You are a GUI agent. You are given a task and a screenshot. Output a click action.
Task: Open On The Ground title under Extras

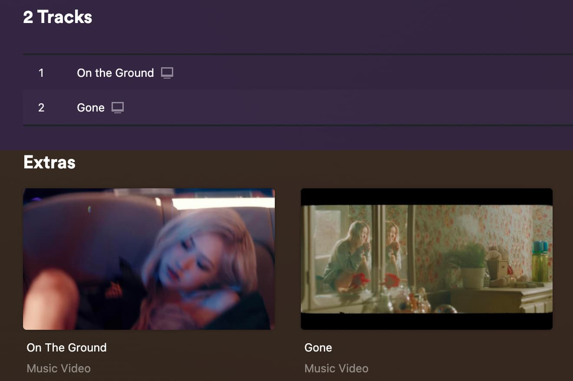[66, 348]
